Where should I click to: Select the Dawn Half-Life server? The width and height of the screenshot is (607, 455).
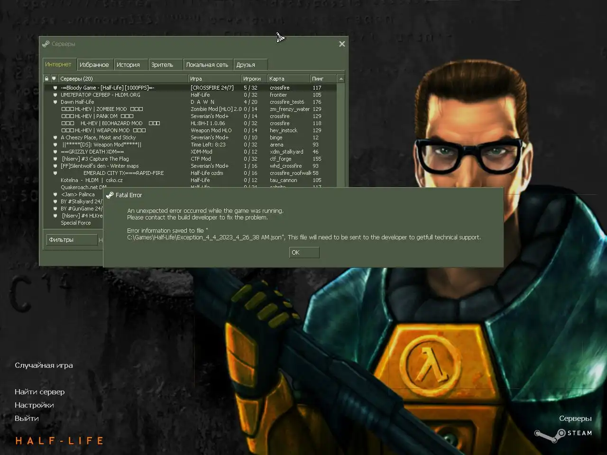pyautogui.click(x=77, y=102)
